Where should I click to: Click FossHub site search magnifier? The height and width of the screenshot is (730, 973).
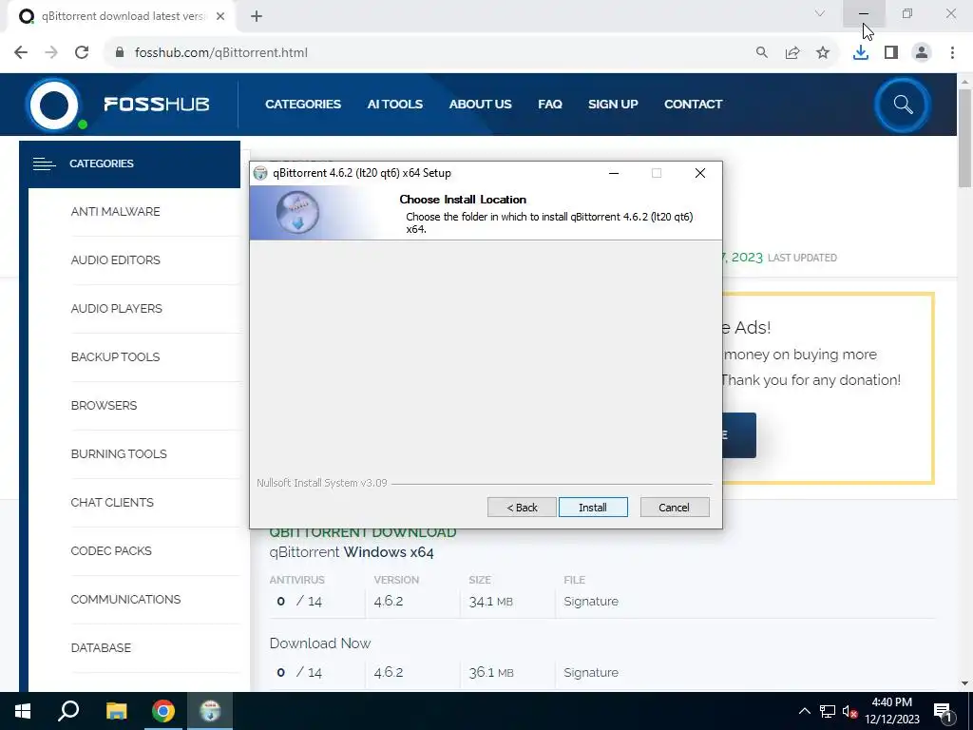pyautogui.click(x=903, y=105)
